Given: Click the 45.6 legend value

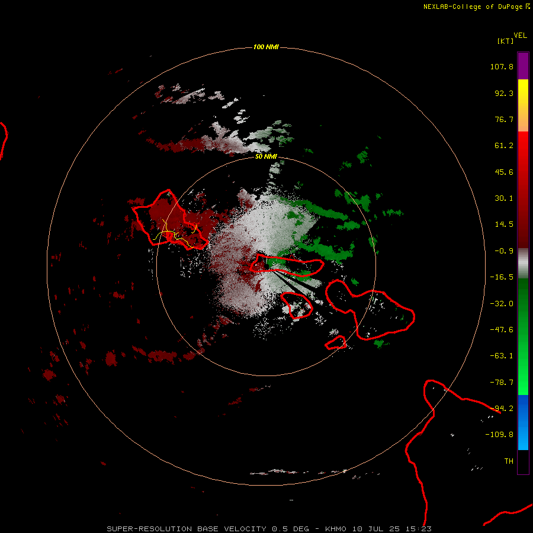Looking at the screenshot, I should 504,172.
